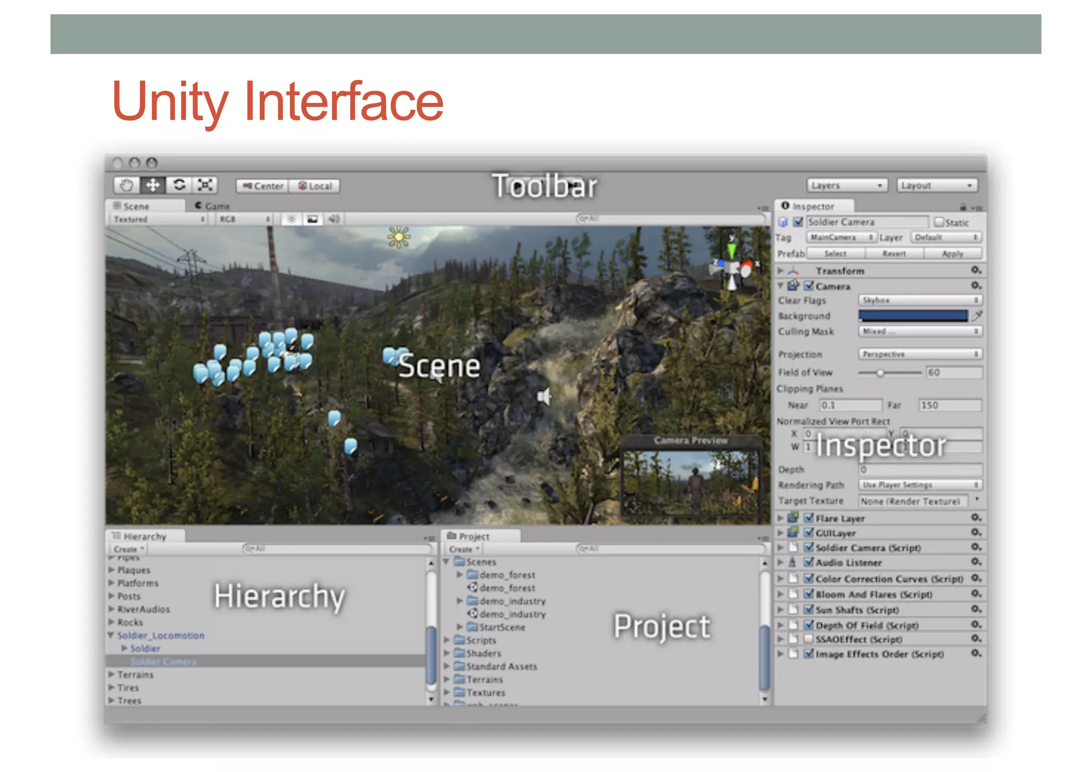This screenshot has height=772, width=1092.
Task: Click the sun light gizmo in scene
Action: [x=399, y=237]
